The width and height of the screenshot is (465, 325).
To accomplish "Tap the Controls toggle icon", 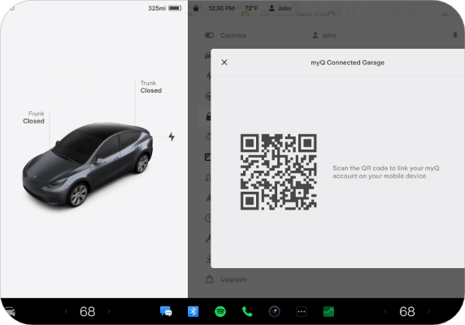I will 210,35.
